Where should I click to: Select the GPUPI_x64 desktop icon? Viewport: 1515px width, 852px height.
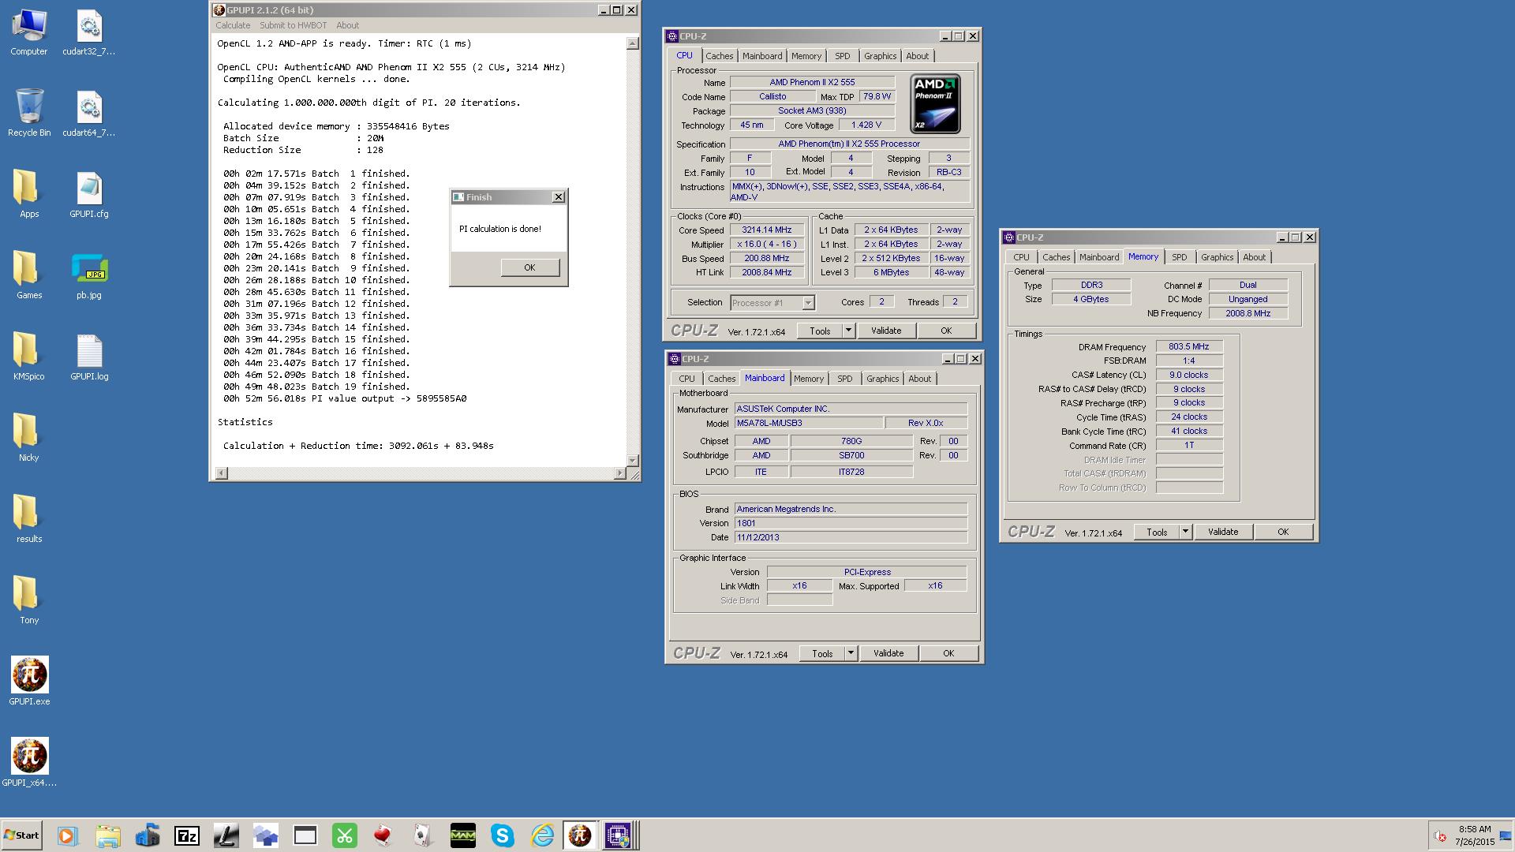pos(29,762)
